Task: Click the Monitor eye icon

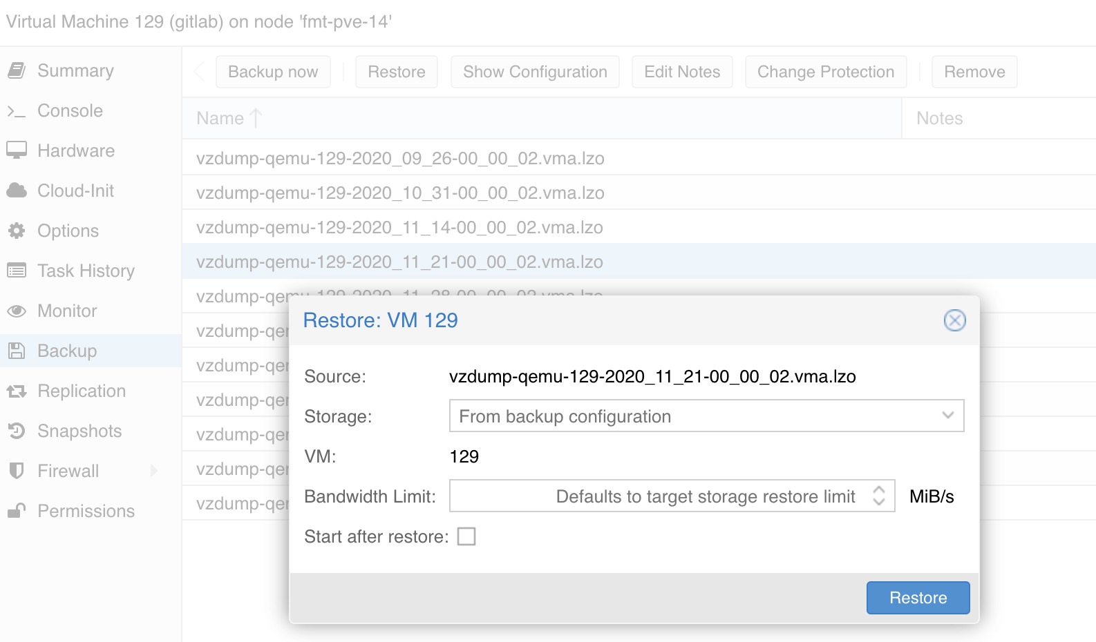Action: point(17,311)
